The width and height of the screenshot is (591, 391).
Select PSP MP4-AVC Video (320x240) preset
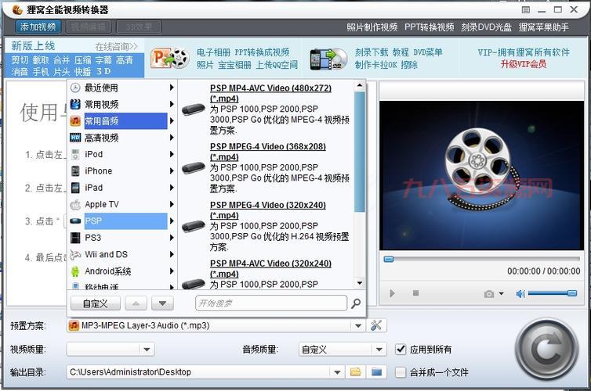coord(270,268)
